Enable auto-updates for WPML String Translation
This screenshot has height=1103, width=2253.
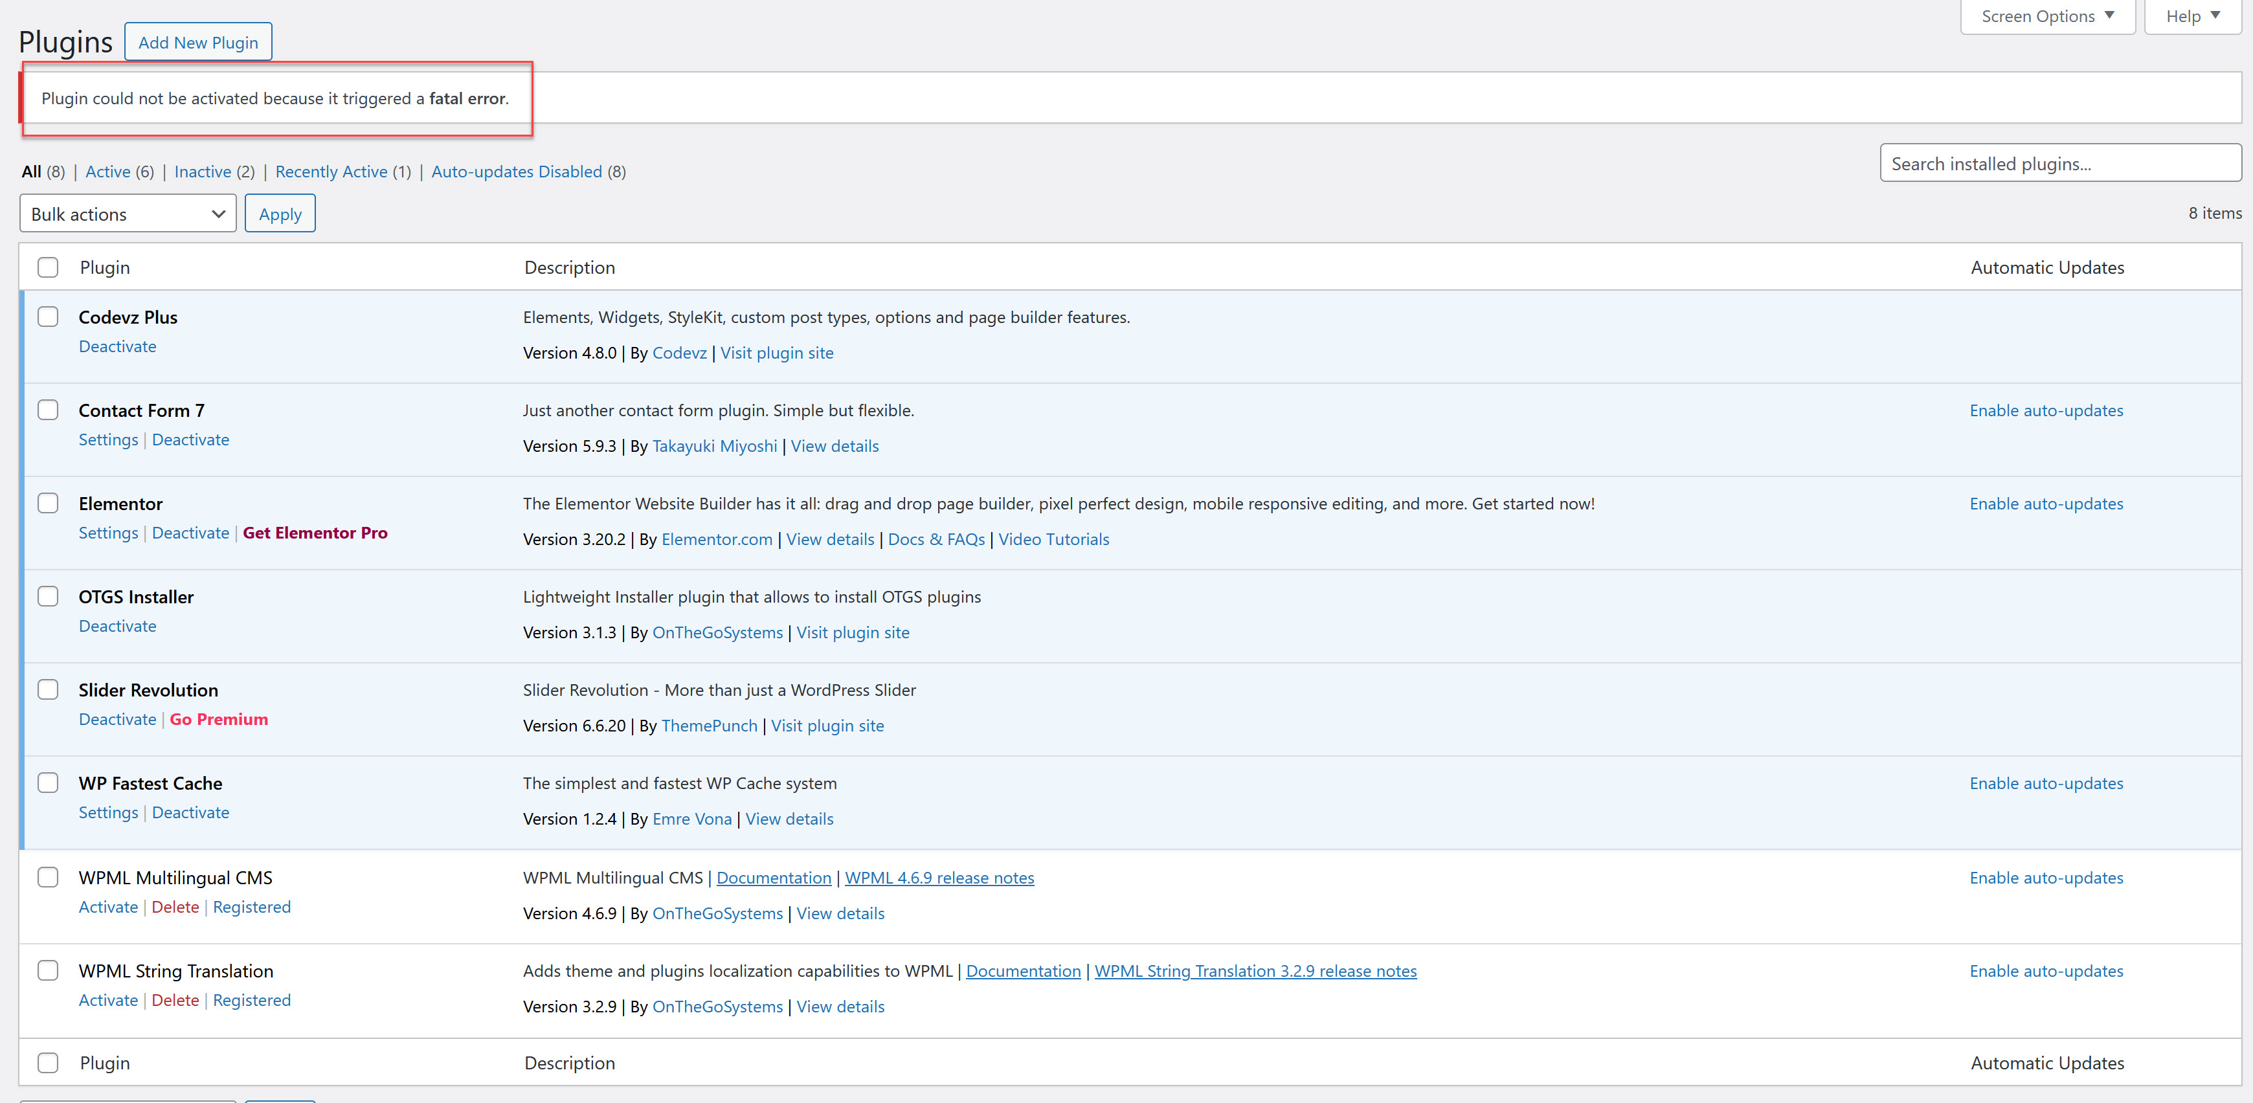2046,971
